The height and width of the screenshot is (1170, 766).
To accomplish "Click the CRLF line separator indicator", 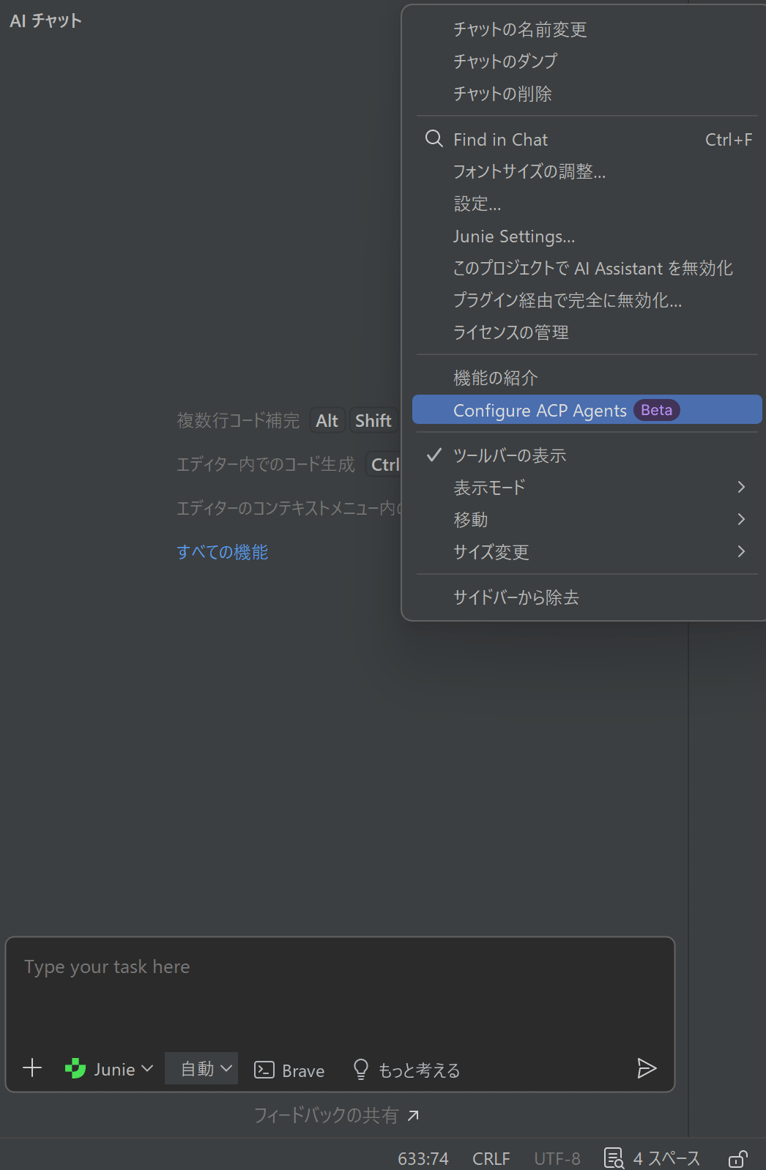I will click(x=491, y=1158).
